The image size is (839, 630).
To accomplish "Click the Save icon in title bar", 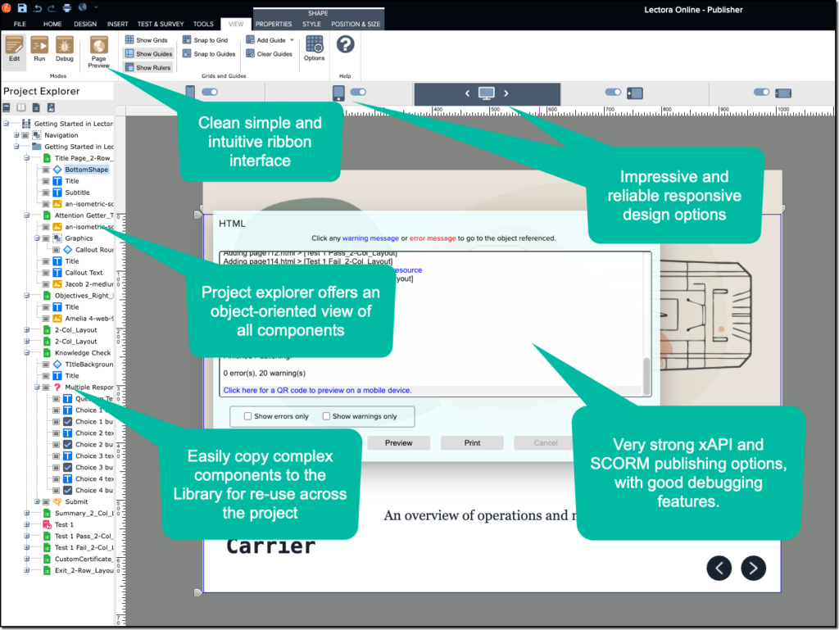I will 22,8.
